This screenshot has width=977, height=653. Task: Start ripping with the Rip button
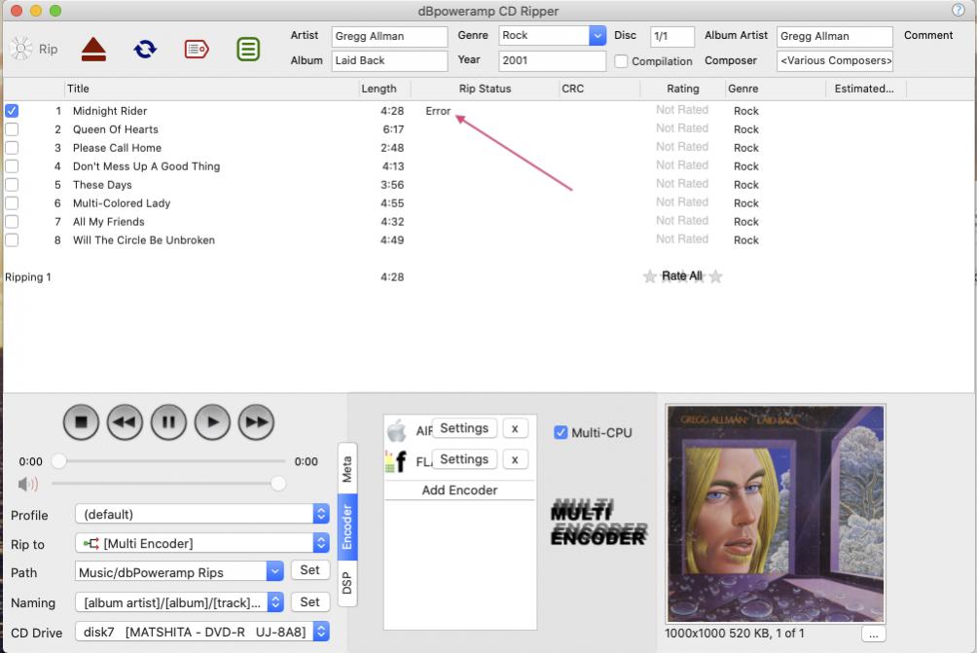coord(34,49)
